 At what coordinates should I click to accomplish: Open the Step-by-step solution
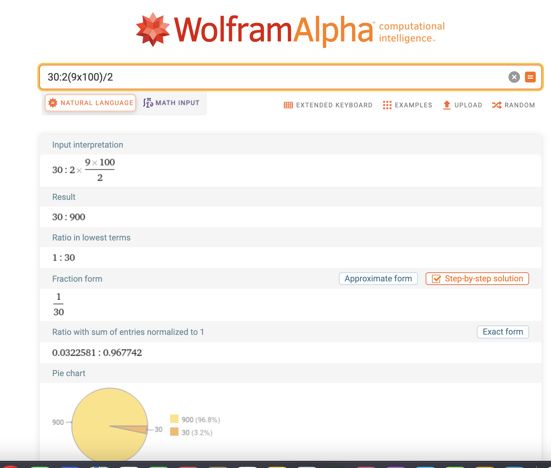click(477, 278)
